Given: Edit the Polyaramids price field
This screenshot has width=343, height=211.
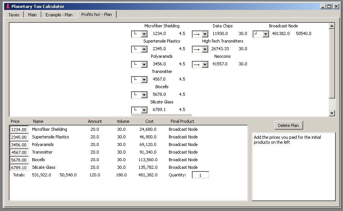Looking at the screenshot, I should 19,145.
